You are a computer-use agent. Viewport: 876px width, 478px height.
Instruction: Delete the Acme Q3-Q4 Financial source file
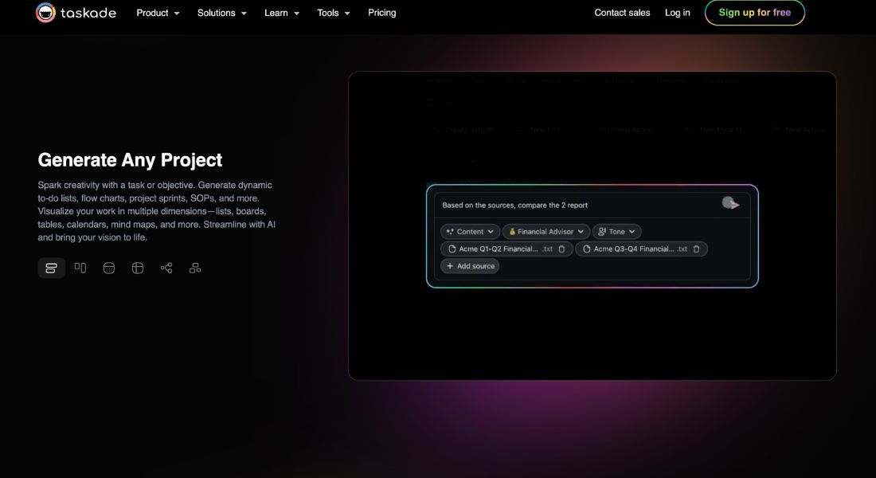coord(696,249)
